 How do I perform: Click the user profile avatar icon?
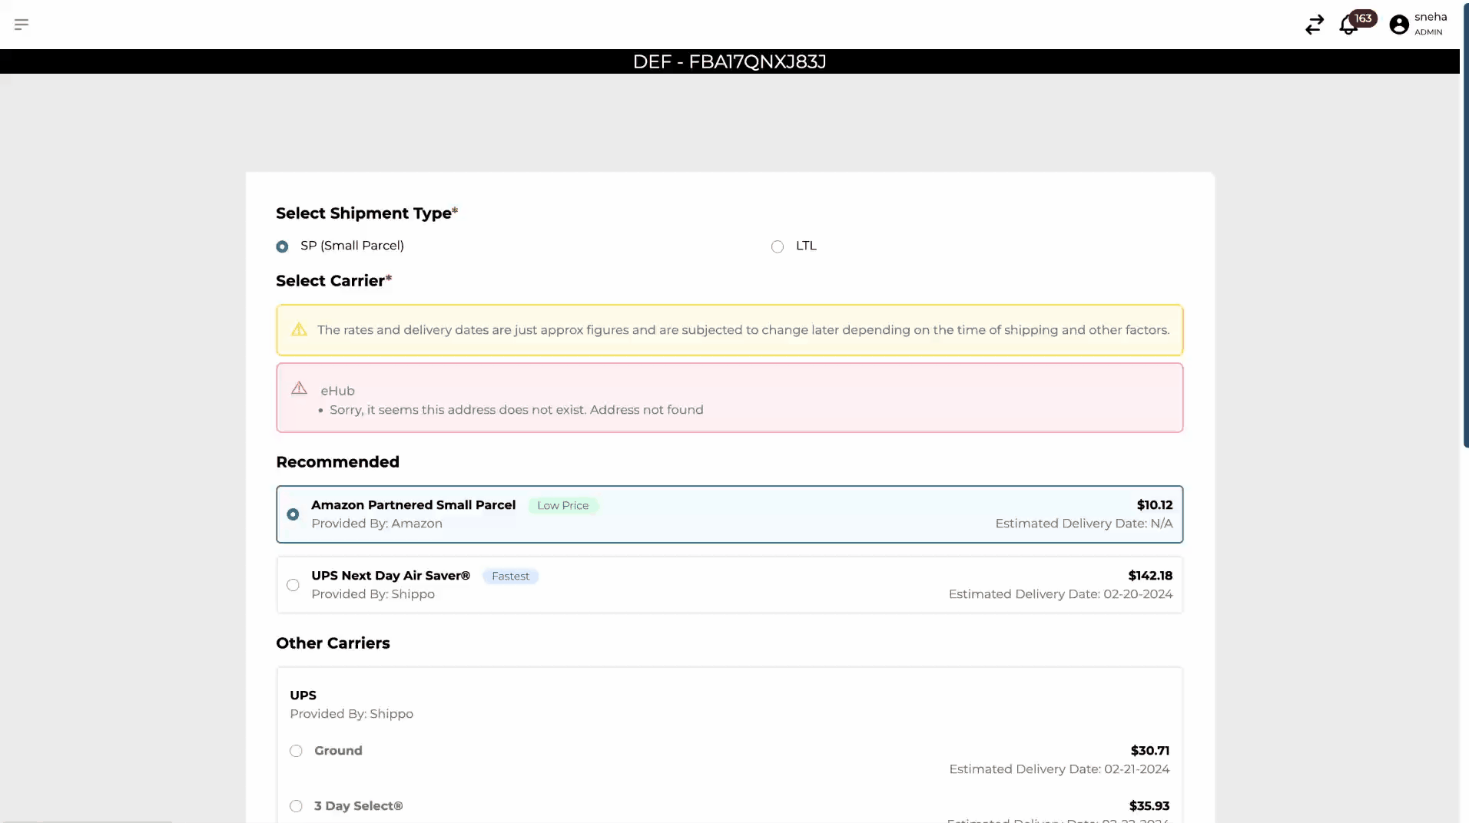click(x=1399, y=25)
